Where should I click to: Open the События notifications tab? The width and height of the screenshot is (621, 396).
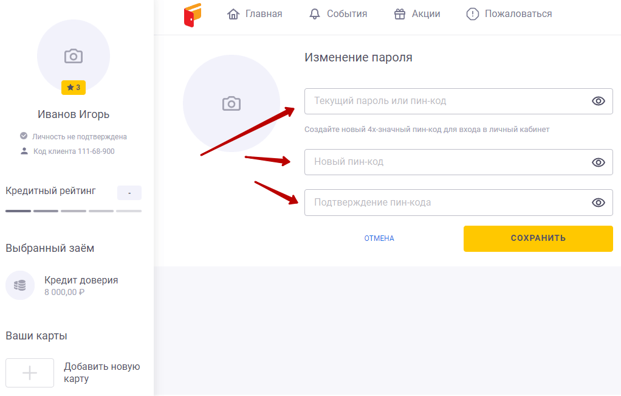pos(338,14)
